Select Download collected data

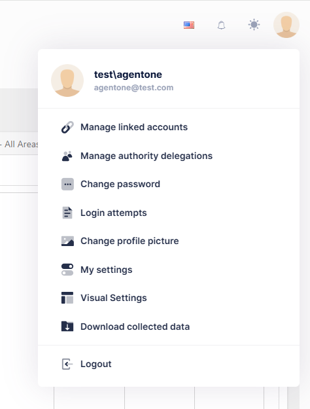[135, 327]
